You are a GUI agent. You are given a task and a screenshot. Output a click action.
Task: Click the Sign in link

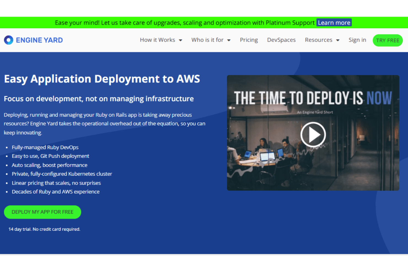tap(357, 40)
